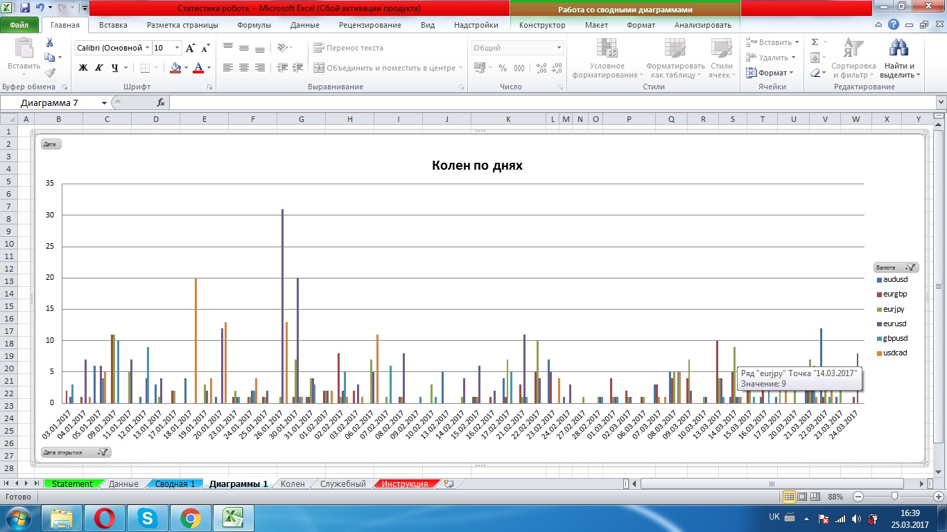Toggle the Wrap Text option
This screenshot has height=532, width=947.
pos(348,48)
